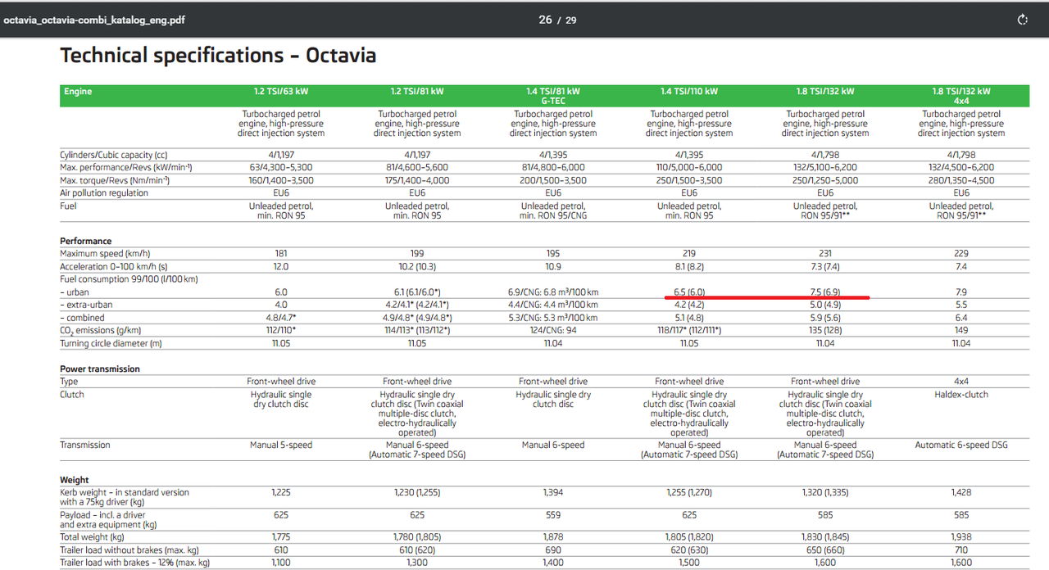This screenshot has width=1049, height=570.
Task: Click the Engine header cell
Action: 78,92
